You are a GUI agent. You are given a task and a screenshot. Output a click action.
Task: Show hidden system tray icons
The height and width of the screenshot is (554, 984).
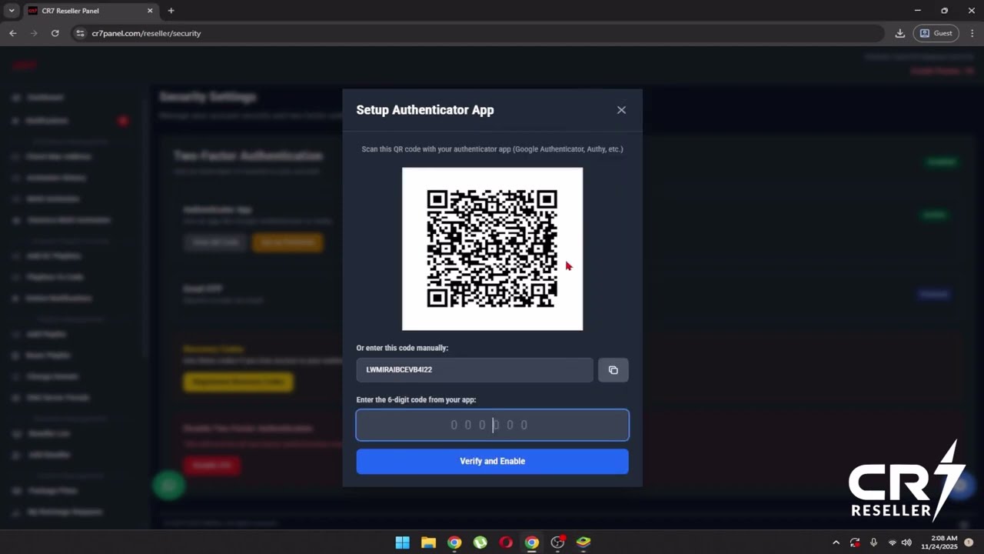point(836,542)
